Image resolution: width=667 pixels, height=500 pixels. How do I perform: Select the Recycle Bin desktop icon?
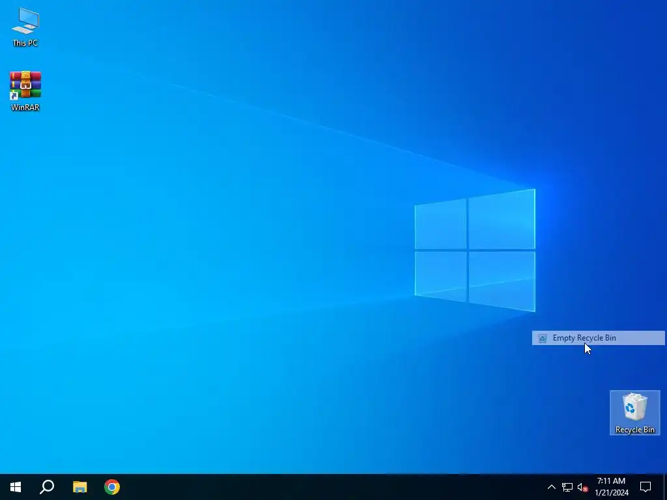click(x=634, y=413)
